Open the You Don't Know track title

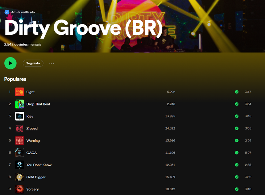coord(39,165)
